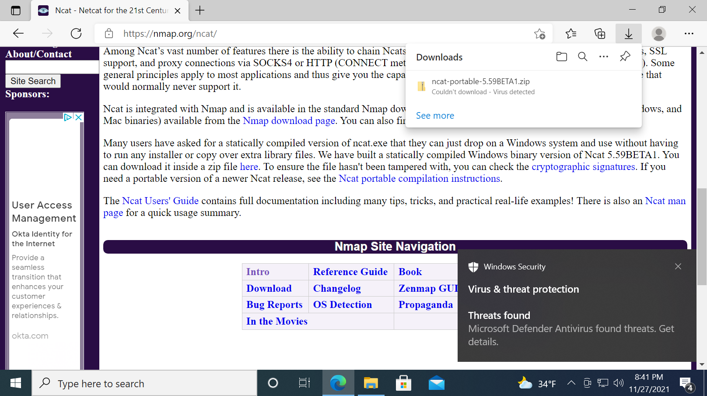Refresh the current page
Viewport: 707px width, 396px height.
(76, 34)
